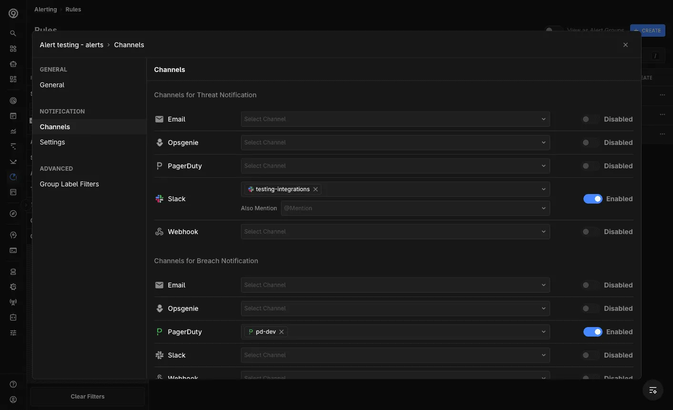673x410 pixels.
Task: Enable the Breach Slack channel toggle
Action: pyautogui.click(x=591, y=355)
